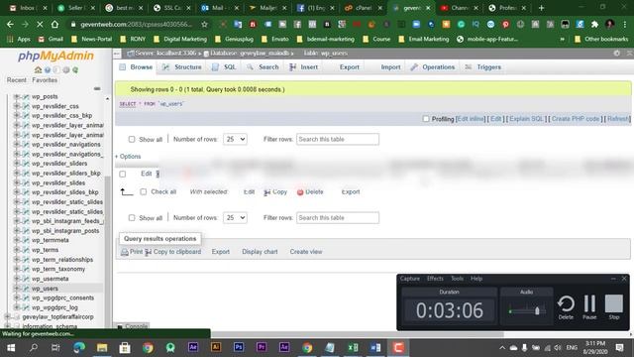The height and width of the screenshot is (357, 634).
Task: Open File Explorer from taskbar
Action: point(102,348)
